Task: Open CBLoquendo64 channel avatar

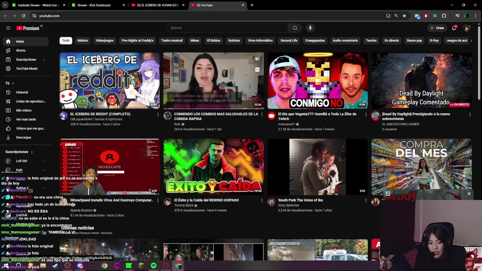Action: 64,116
